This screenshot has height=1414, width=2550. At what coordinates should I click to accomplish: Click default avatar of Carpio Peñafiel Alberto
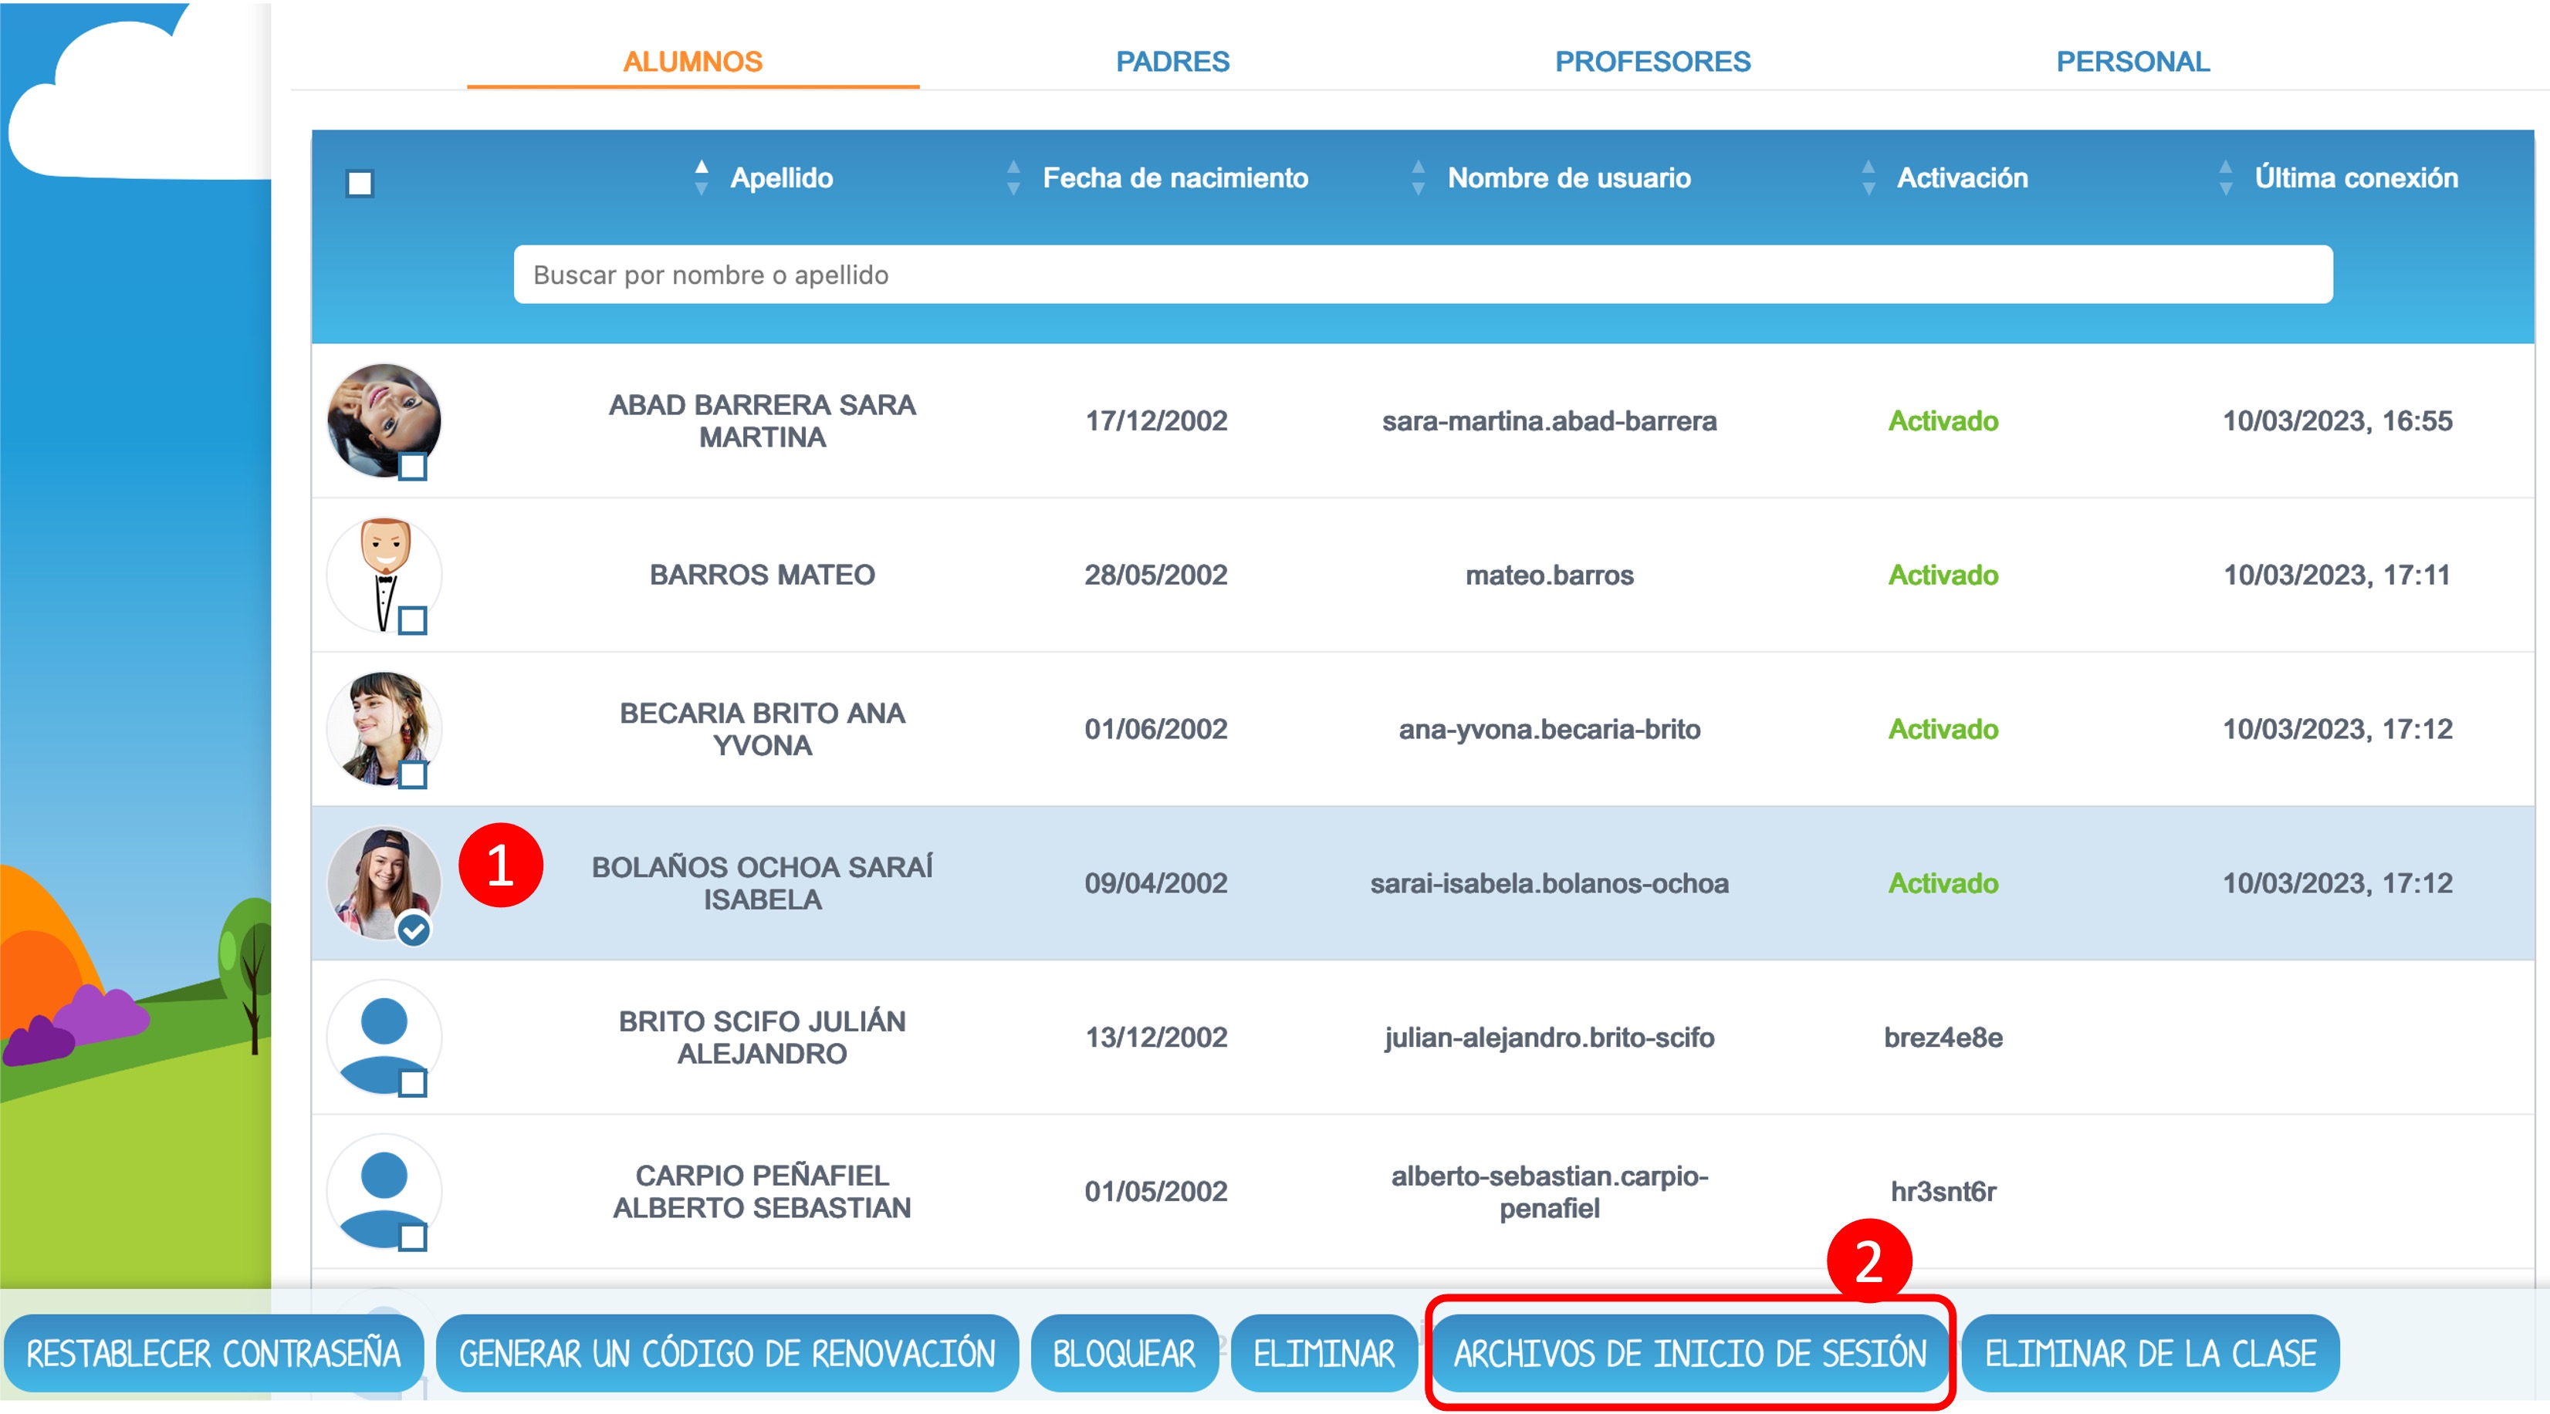[383, 1191]
